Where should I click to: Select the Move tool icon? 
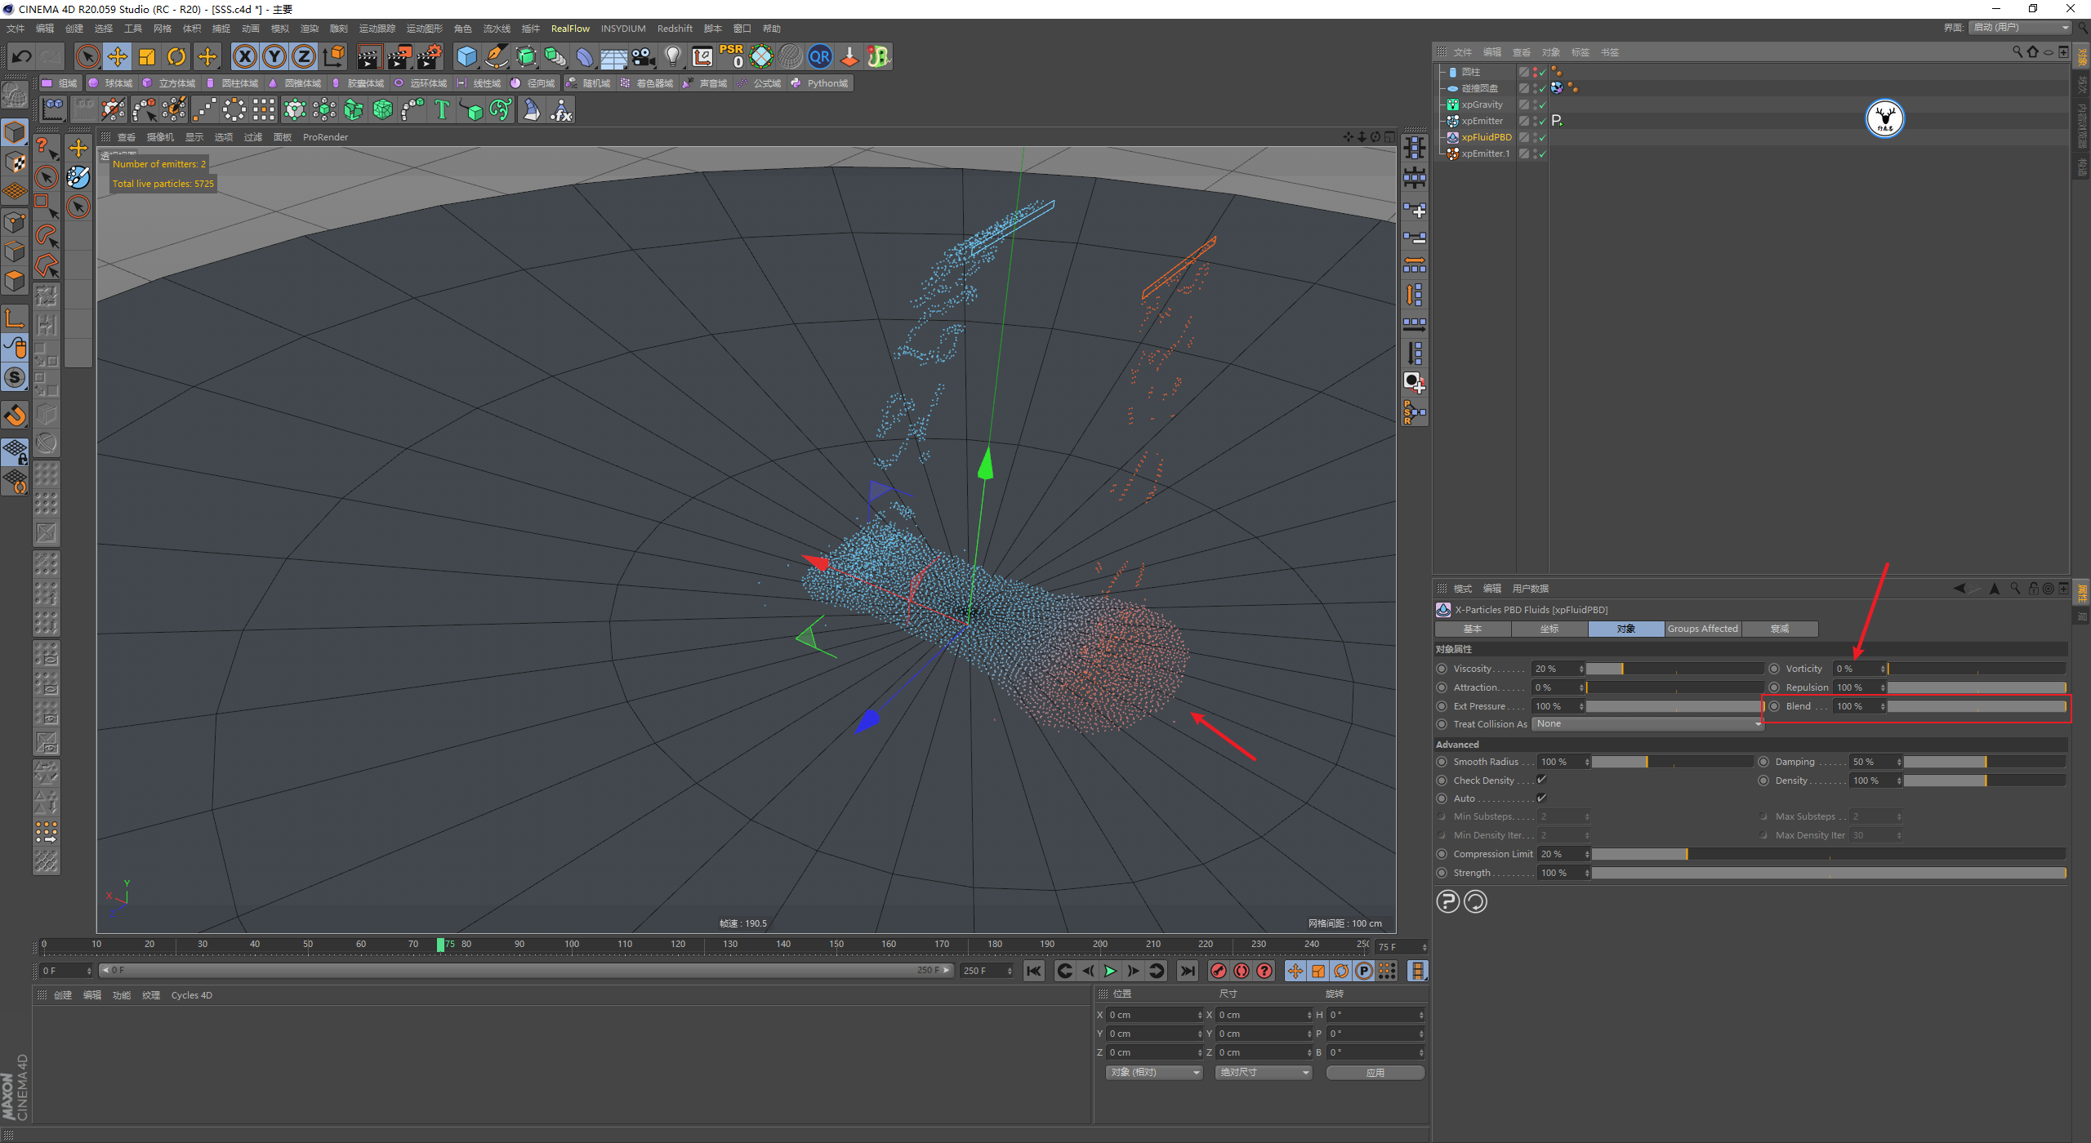click(x=118, y=56)
